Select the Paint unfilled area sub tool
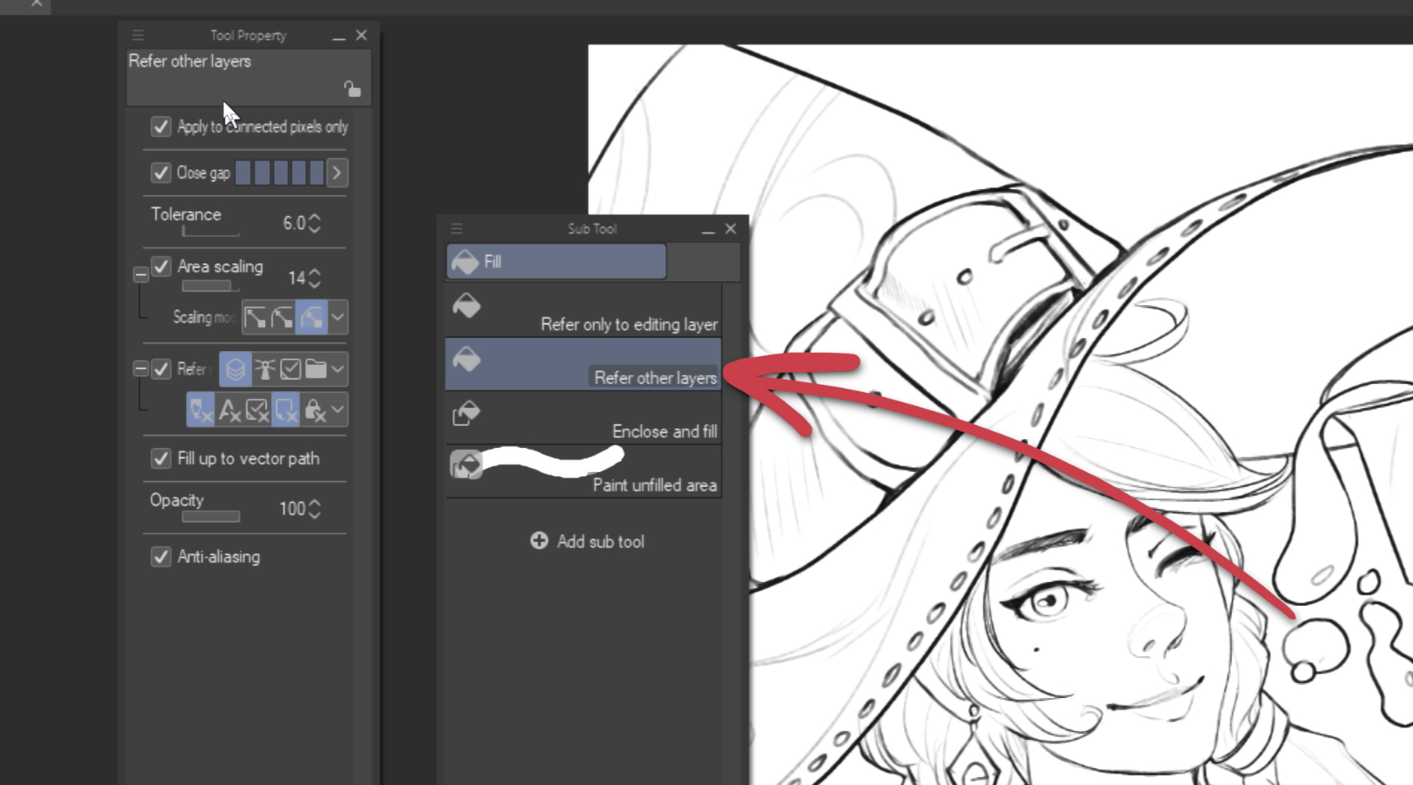1413x785 pixels. pos(583,471)
